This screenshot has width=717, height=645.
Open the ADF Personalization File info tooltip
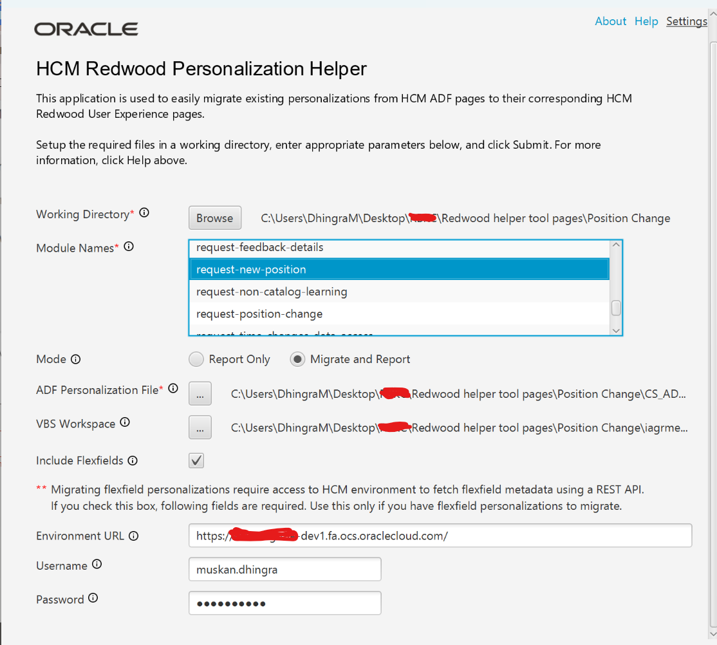(173, 388)
